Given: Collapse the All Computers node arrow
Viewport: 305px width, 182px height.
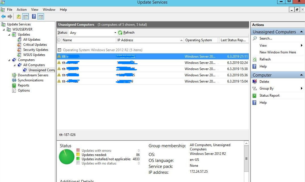Looking at the screenshot, I should [14, 65].
